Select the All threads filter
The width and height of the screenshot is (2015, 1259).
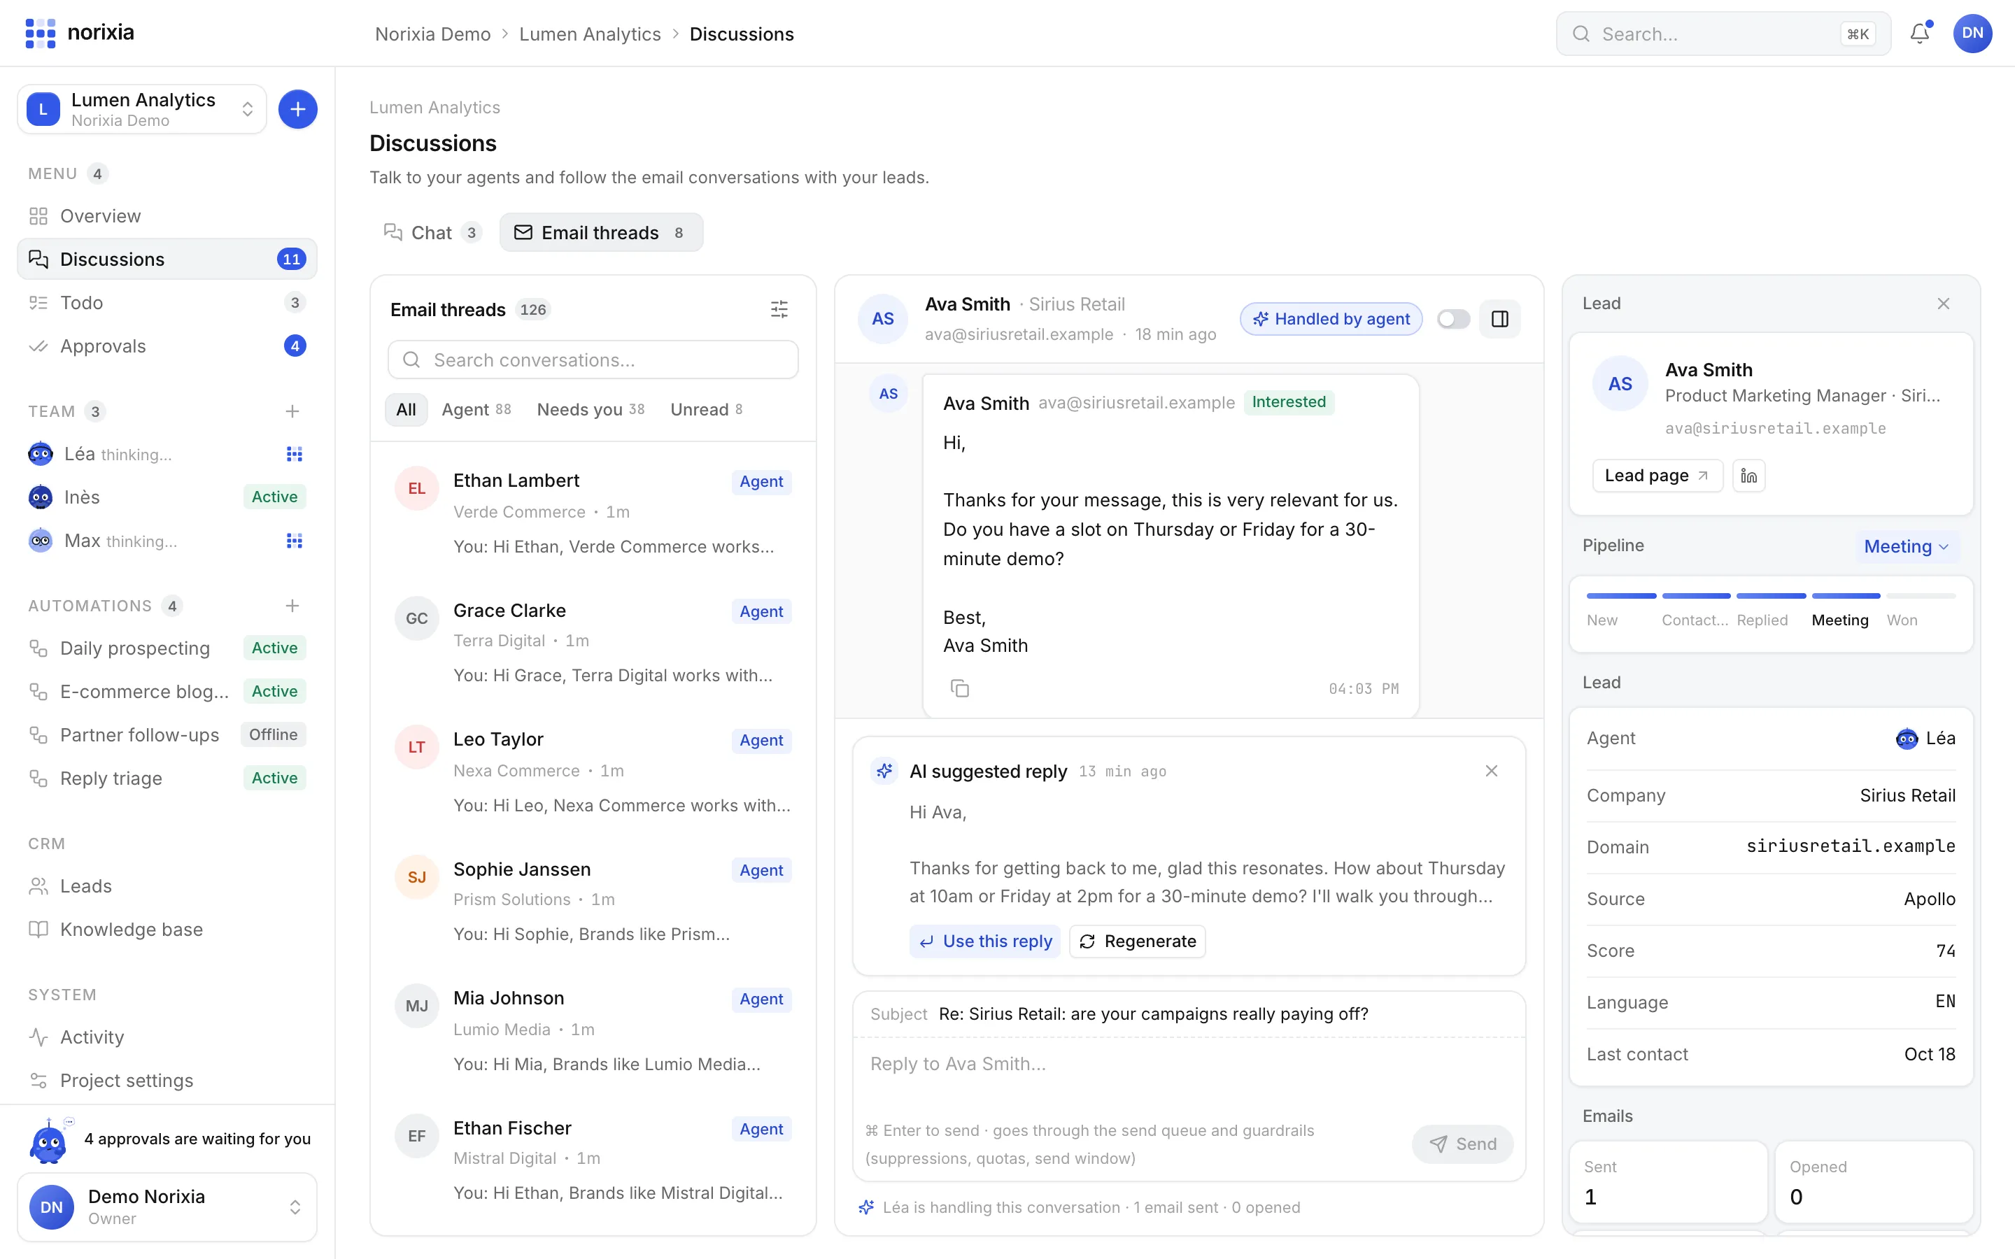(x=406, y=409)
